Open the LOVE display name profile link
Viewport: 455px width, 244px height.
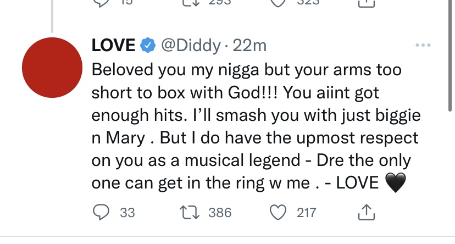[x=113, y=45]
